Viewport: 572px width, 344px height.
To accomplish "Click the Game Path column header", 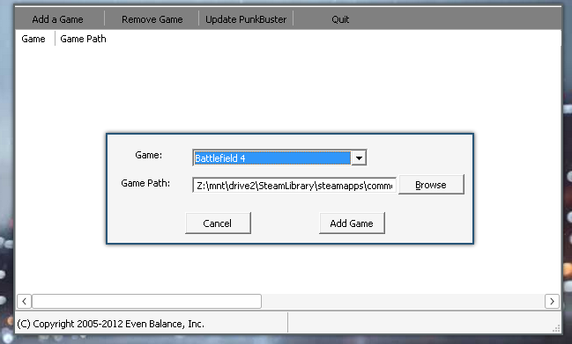I will pyautogui.click(x=83, y=39).
